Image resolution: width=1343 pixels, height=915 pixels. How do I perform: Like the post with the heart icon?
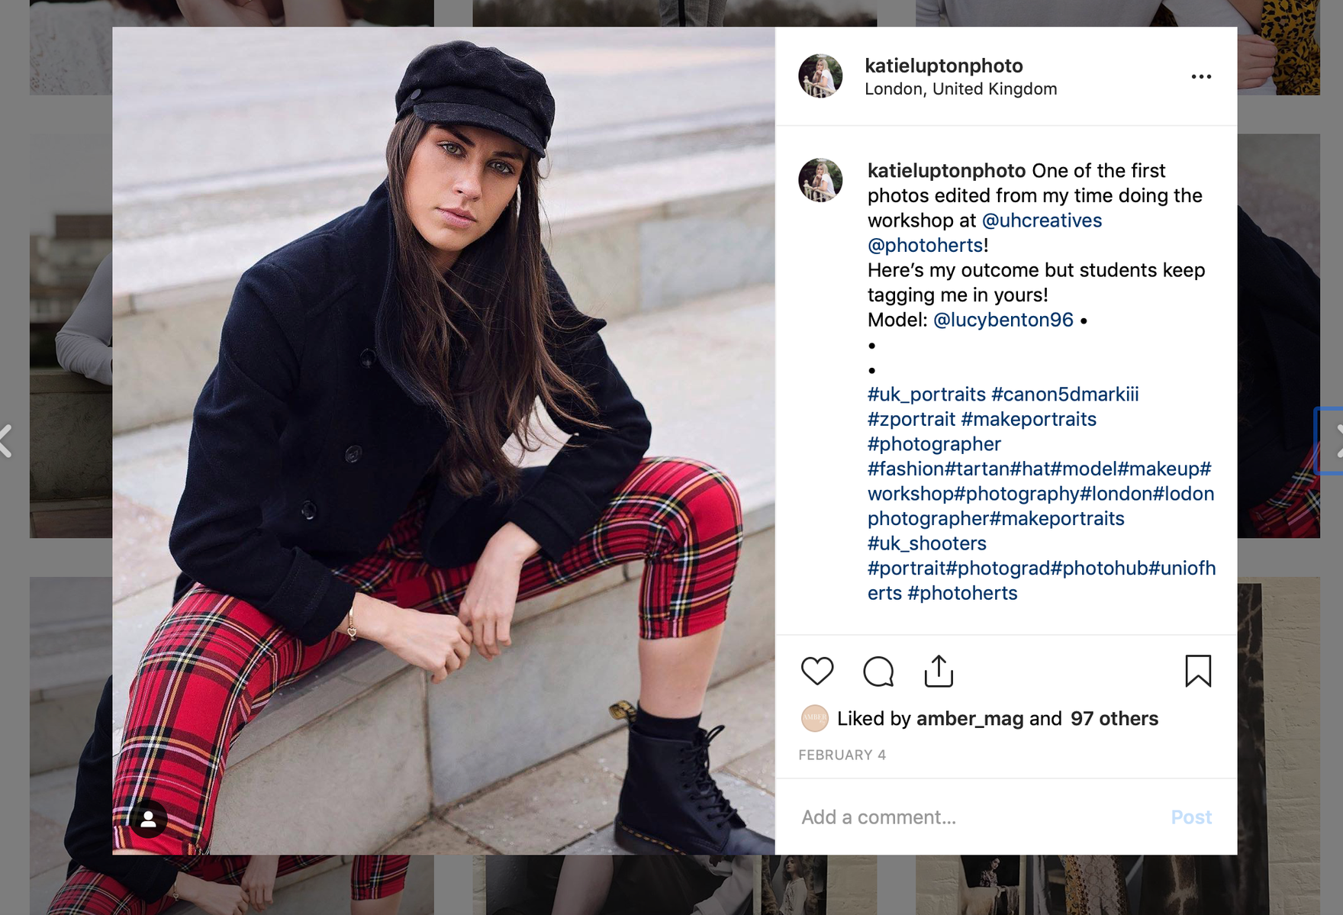point(816,671)
